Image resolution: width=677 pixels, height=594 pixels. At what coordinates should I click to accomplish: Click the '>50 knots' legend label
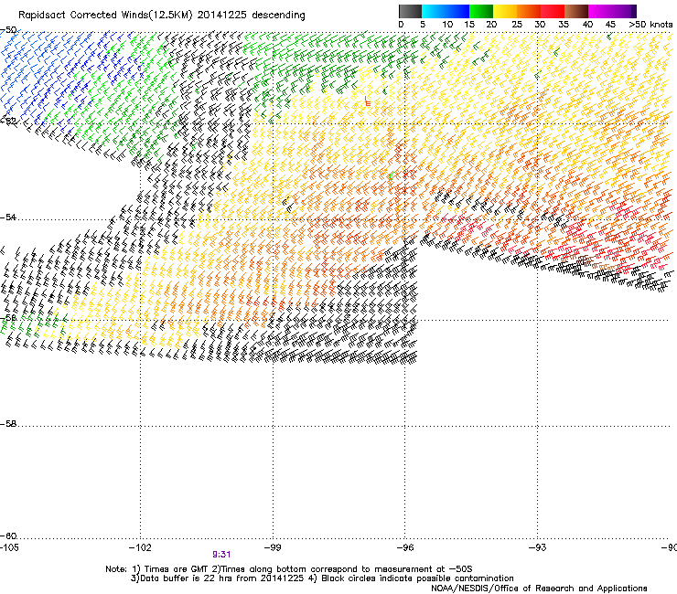(650, 25)
